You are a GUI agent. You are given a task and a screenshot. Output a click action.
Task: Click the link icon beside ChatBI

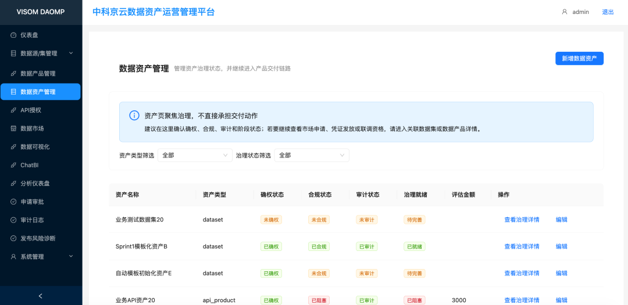point(13,165)
